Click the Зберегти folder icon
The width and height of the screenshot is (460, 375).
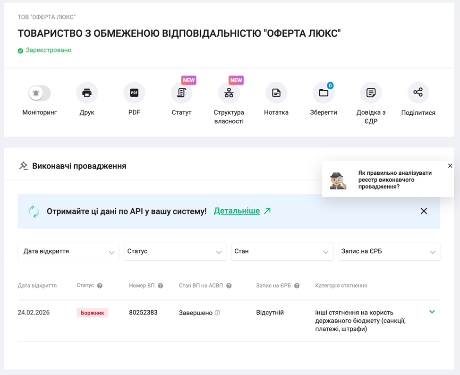click(324, 93)
